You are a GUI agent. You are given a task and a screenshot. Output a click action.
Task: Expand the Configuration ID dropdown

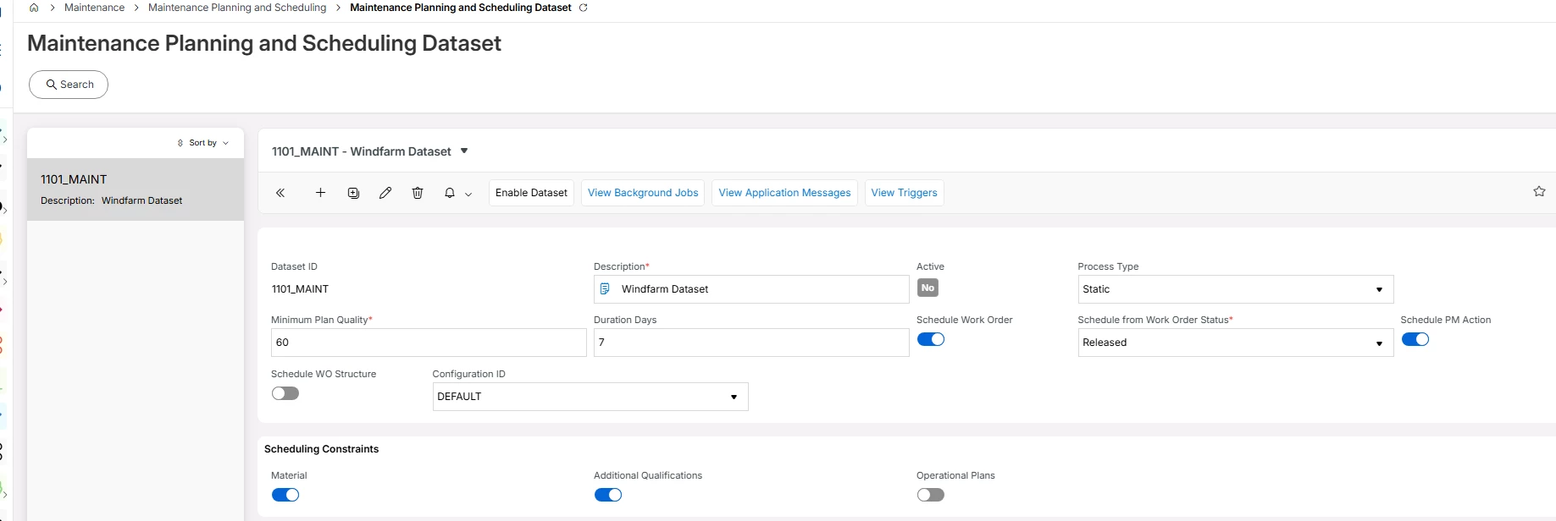[590, 397]
